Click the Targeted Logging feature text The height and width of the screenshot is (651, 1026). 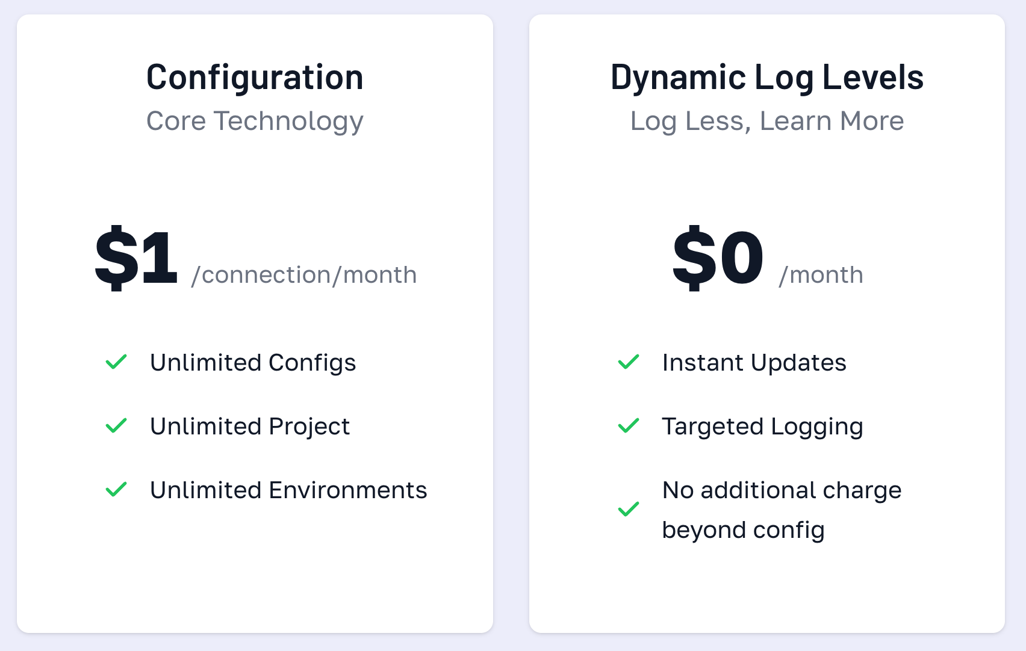point(763,427)
